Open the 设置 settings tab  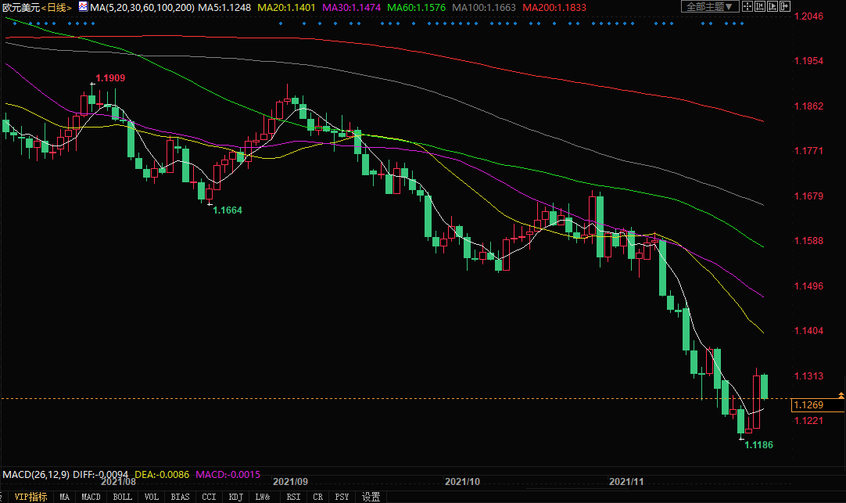[x=371, y=497]
